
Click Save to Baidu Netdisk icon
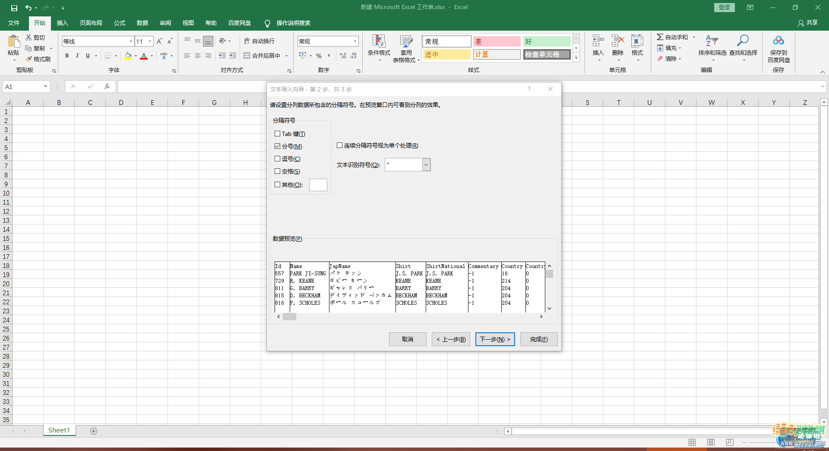click(x=778, y=41)
